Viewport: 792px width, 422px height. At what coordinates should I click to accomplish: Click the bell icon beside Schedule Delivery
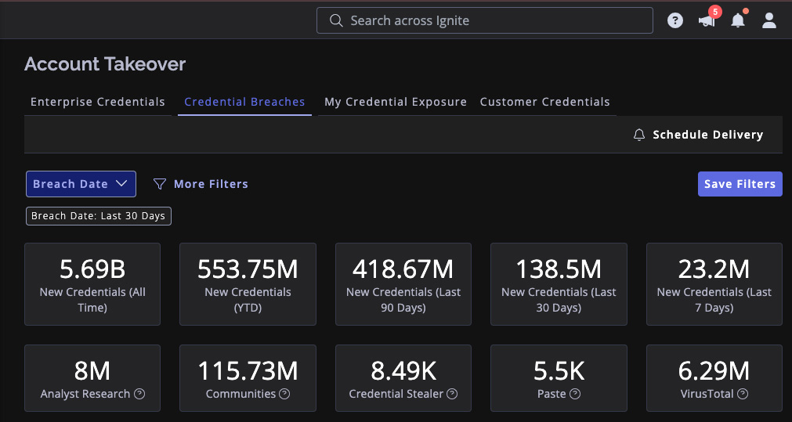639,135
